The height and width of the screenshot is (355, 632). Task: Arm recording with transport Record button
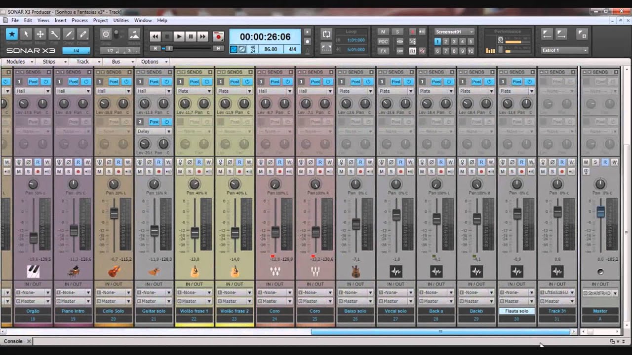point(218,36)
